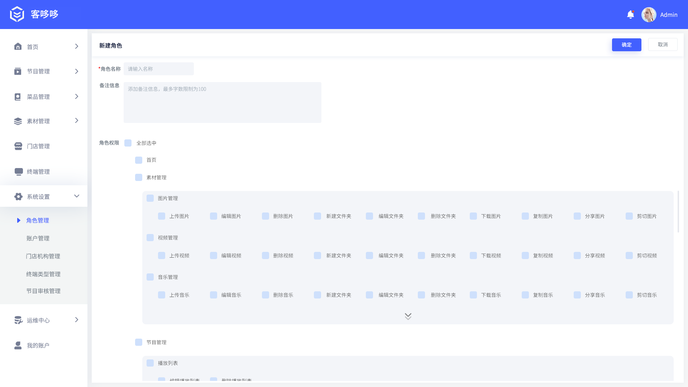
Task: Click the 角色名称 name input field
Action: [158, 69]
